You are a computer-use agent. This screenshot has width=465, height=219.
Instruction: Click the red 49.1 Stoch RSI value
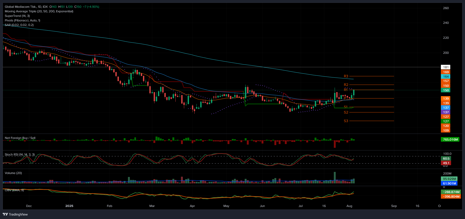(x=446, y=163)
